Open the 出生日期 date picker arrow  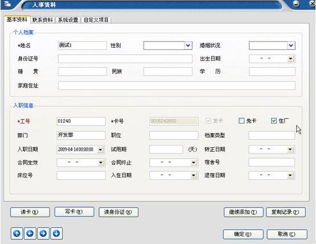tap(290, 59)
